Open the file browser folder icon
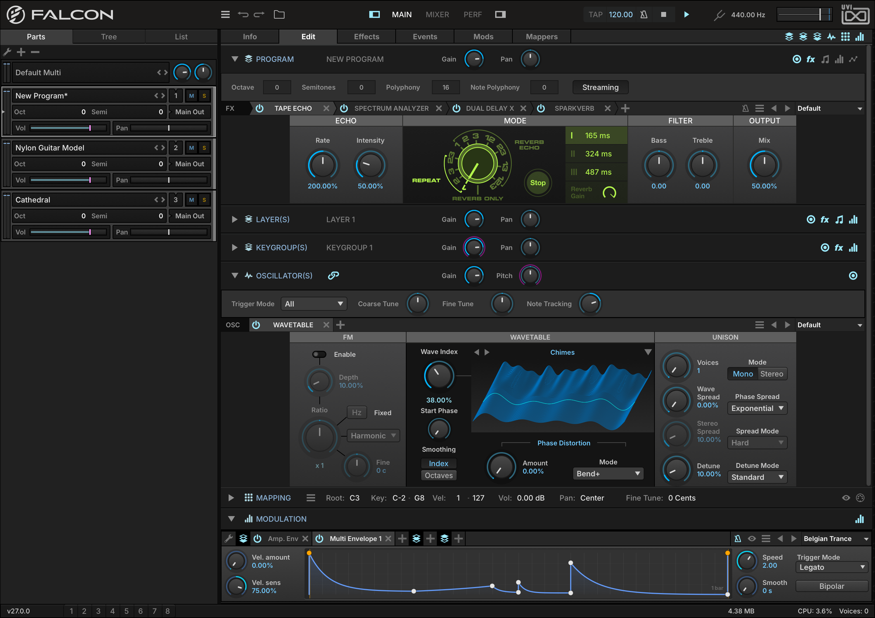 [x=279, y=14]
